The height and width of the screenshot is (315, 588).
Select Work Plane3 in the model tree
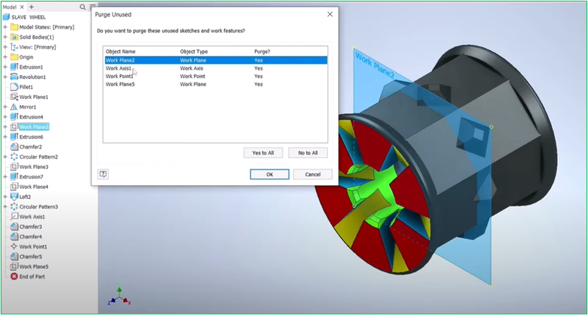(x=34, y=166)
